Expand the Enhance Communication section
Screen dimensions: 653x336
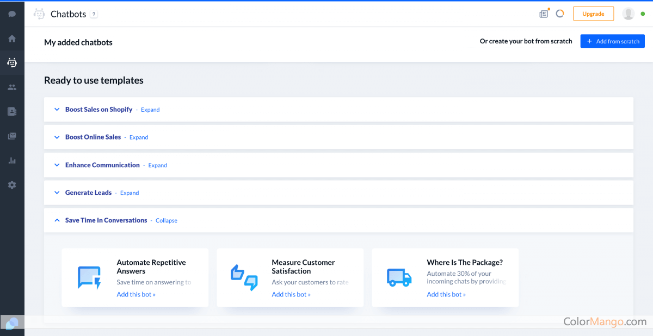tap(157, 166)
